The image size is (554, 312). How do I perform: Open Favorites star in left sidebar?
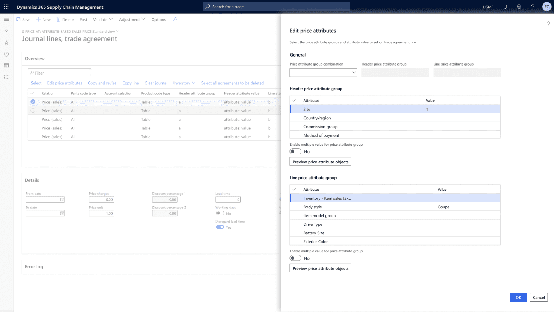(x=6, y=43)
